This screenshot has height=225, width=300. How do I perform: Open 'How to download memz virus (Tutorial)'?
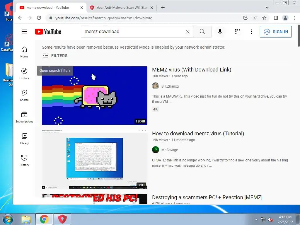coord(198,134)
